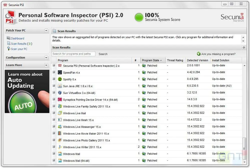The image size is (250, 168).
Task: Sort by the # count column
Action: tap(136, 60)
